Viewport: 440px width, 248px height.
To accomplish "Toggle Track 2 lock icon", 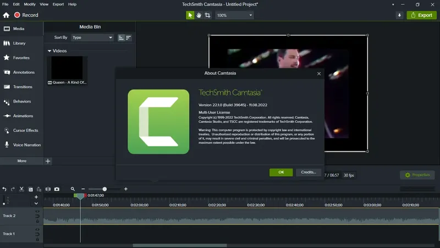I will point(37,221).
